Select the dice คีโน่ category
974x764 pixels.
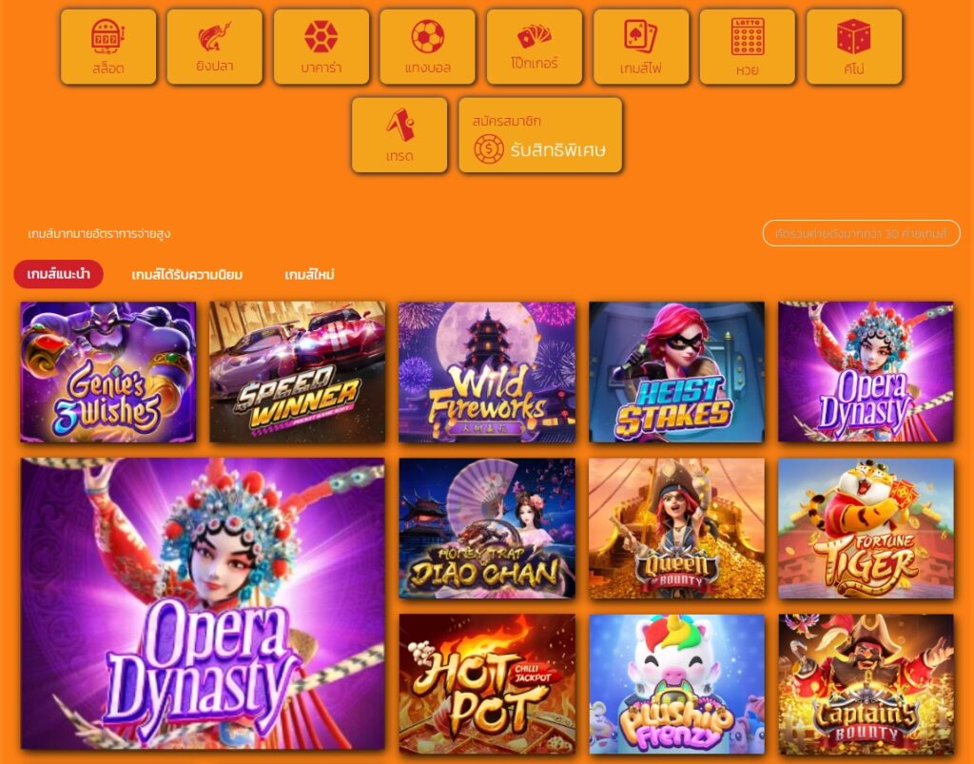point(854,47)
